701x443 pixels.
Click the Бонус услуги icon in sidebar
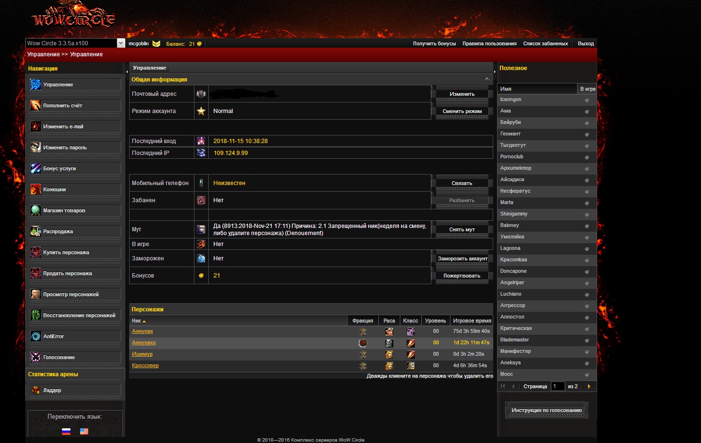click(x=36, y=168)
